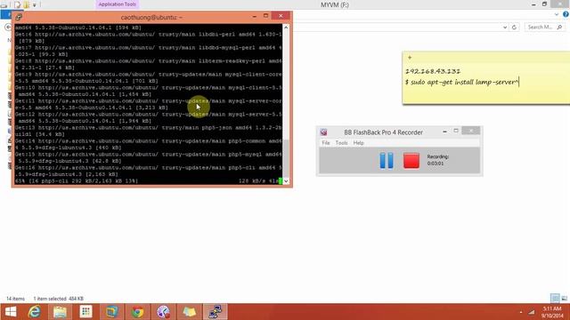Open Internet Explorer from taskbar

(34, 312)
